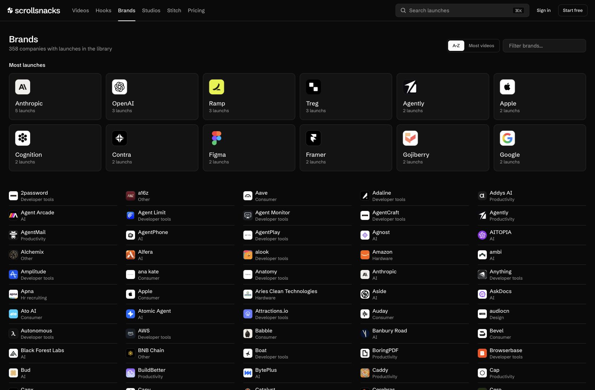Select the Apple logo in Most launches
The width and height of the screenshot is (595, 390).
(507, 87)
